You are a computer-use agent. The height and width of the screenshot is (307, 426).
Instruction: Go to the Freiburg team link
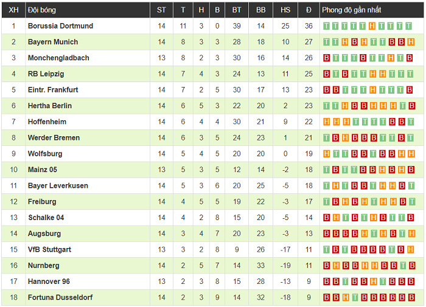pyautogui.click(x=42, y=202)
